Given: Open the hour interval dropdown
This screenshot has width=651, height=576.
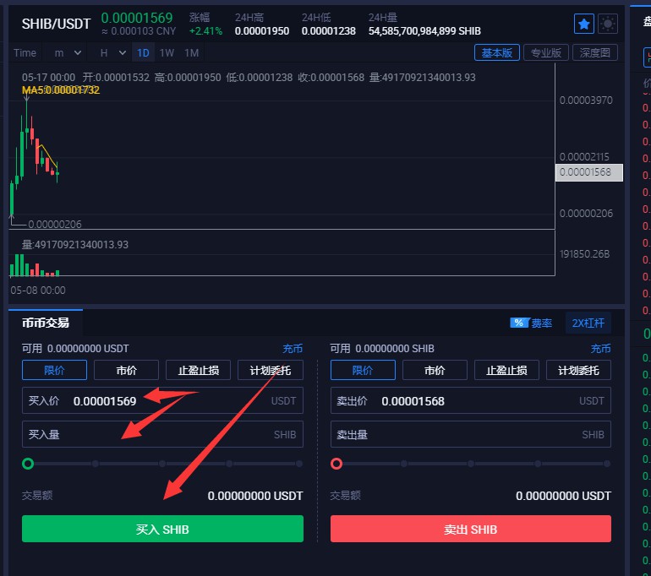Looking at the screenshot, I should (x=112, y=52).
